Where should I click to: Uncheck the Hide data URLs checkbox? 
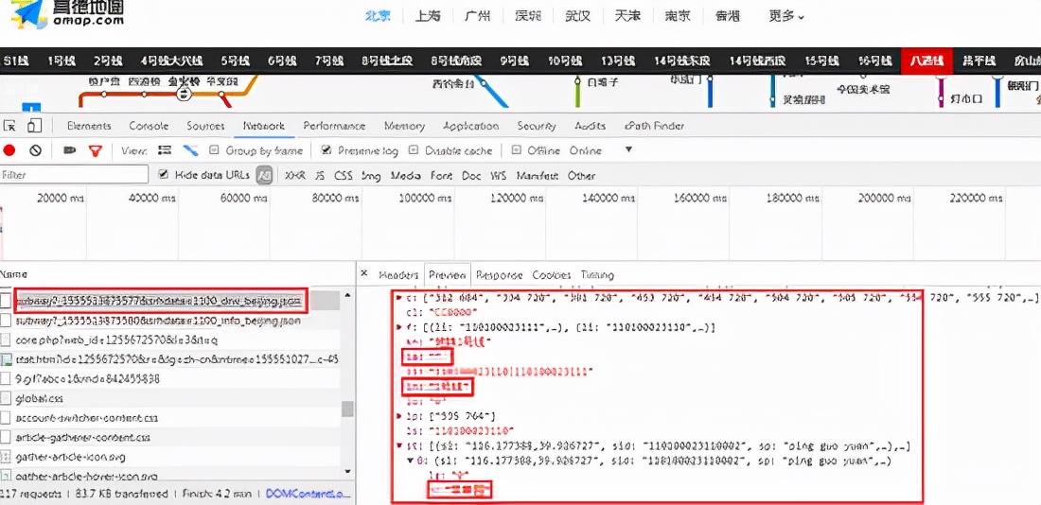164,175
